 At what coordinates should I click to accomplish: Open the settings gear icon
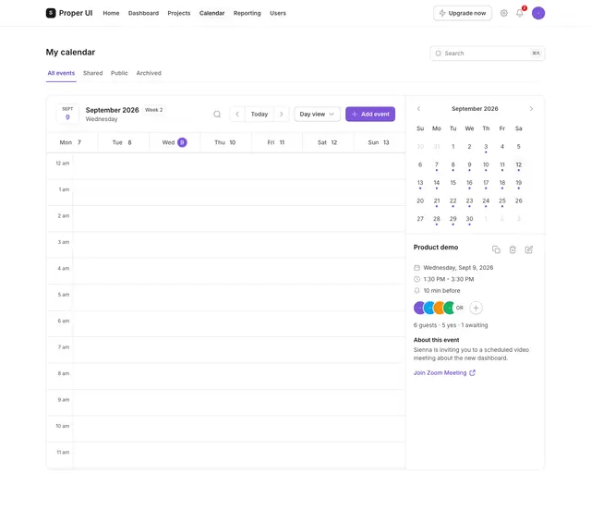click(503, 13)
